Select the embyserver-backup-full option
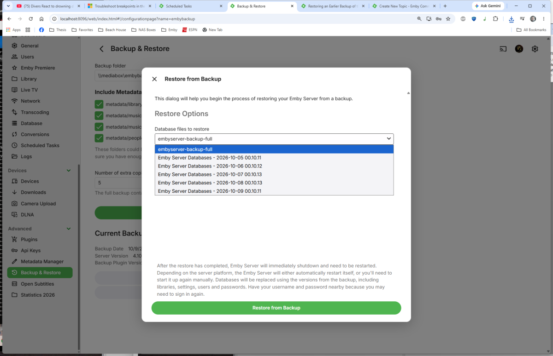The width and height of the screenshot is (553, 356). (x=274, y=149)
